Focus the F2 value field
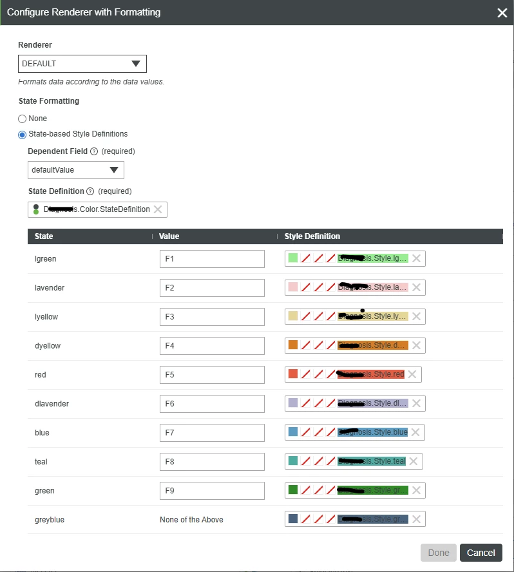The height and width of the screenshot is (572, 514). [x=212, y=288]
